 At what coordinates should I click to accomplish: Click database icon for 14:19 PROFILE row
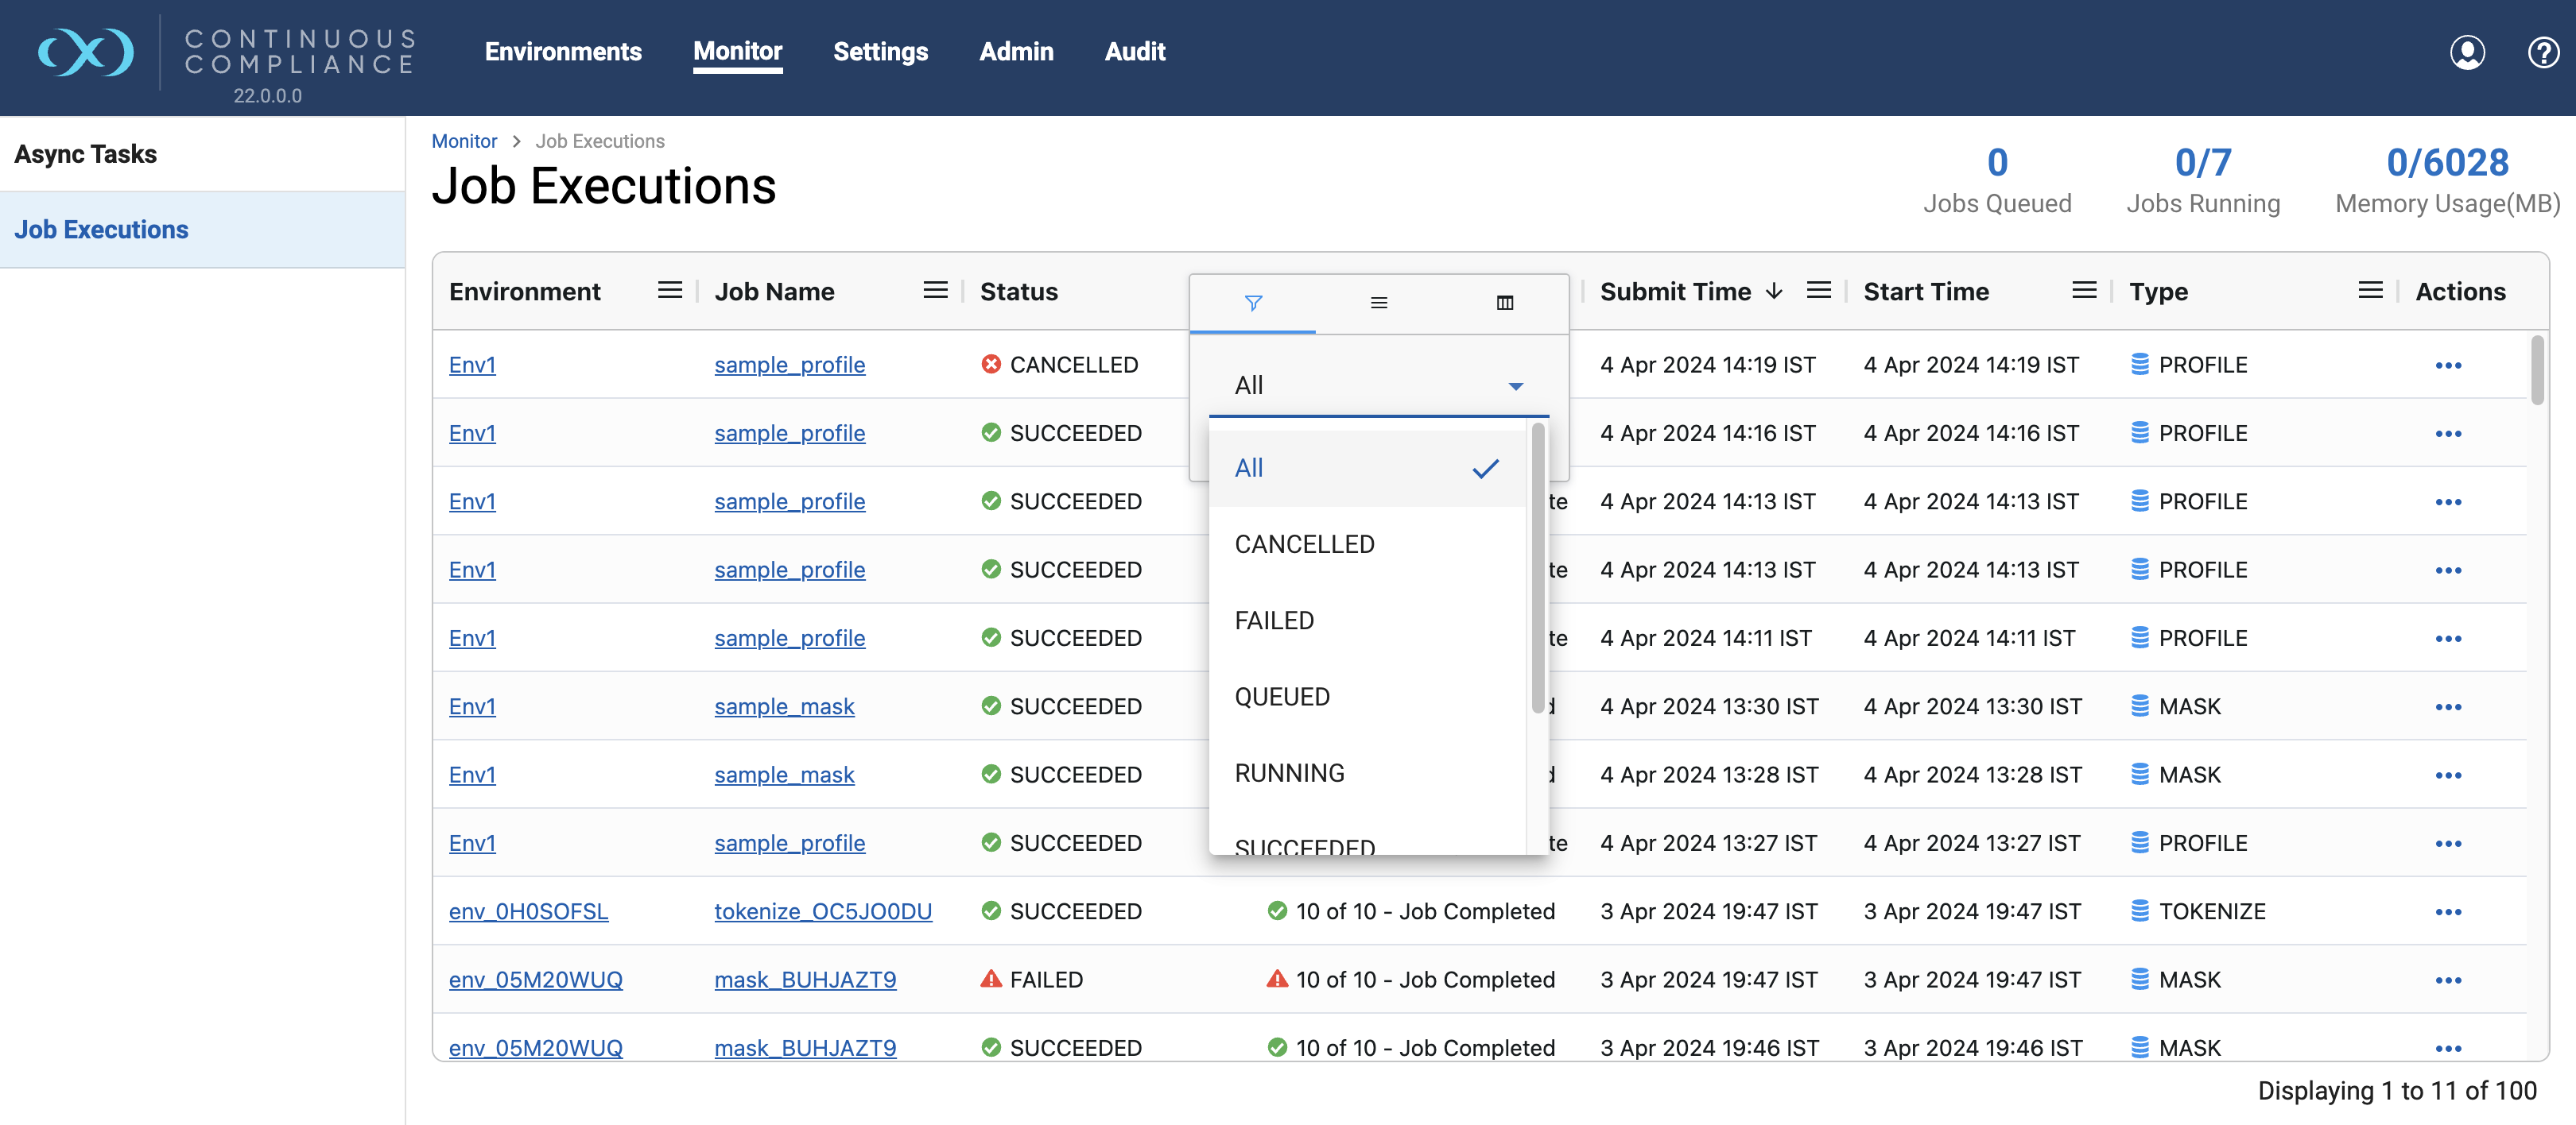(x=2139, y=365)
